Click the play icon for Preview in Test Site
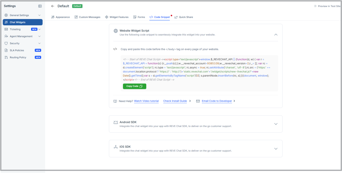 point(315,6)
